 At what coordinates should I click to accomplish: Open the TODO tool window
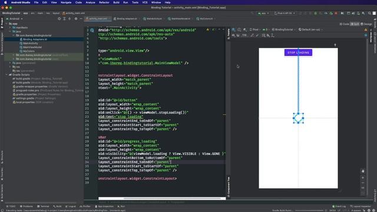pos(11,206)
